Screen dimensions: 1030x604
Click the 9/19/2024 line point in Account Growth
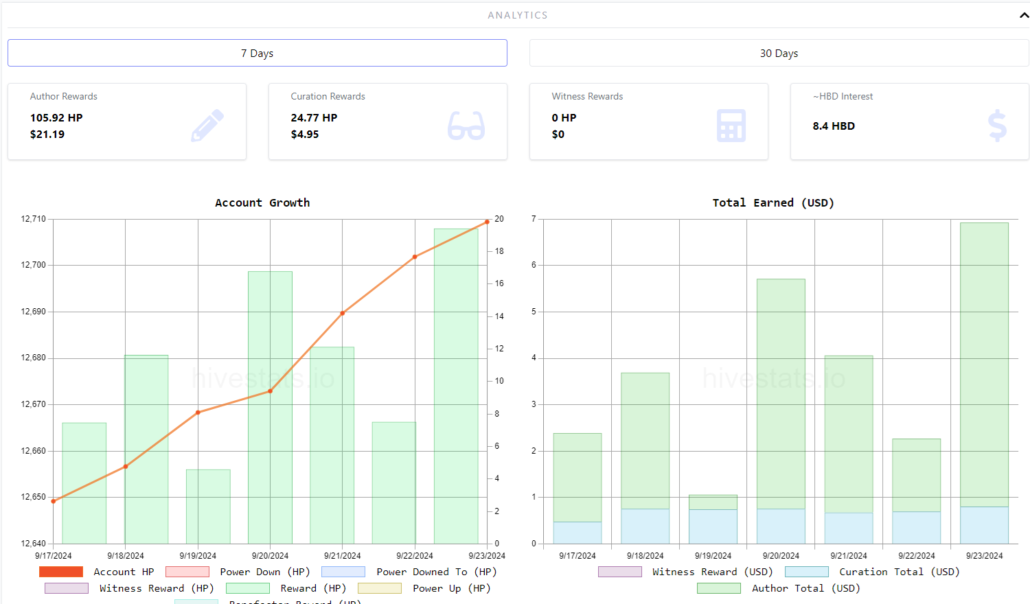point(198,413)
